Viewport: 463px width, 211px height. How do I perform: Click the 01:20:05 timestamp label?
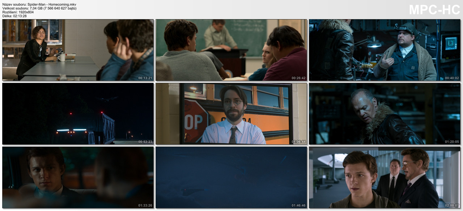coord(452,142)
